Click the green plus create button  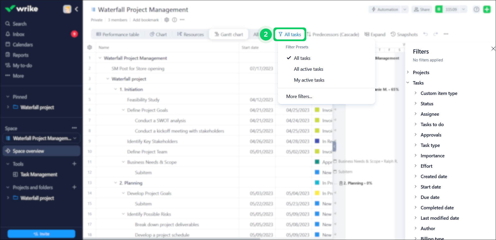coord(487,9)
